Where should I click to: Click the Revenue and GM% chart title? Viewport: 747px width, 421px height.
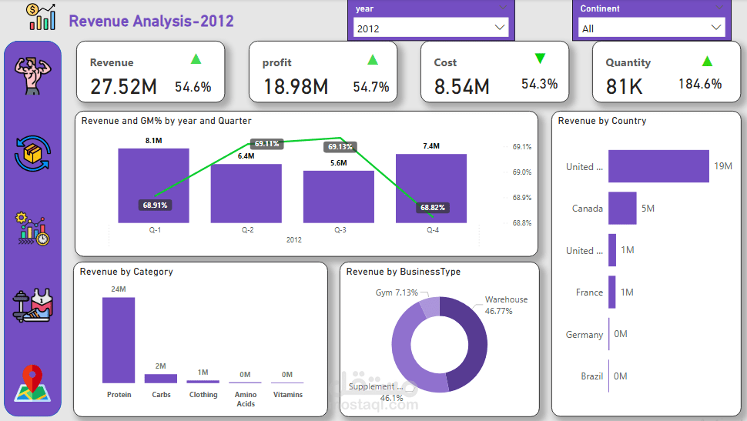(x=166, y=121)
